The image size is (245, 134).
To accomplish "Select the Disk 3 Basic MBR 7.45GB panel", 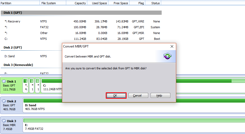I will 11,125.
